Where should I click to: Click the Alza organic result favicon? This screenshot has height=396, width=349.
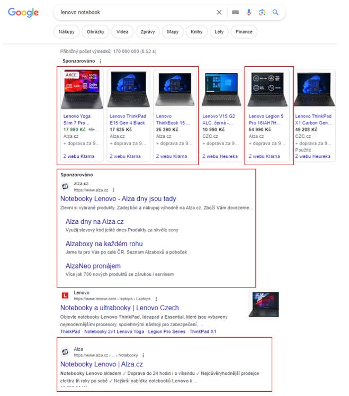65,352
